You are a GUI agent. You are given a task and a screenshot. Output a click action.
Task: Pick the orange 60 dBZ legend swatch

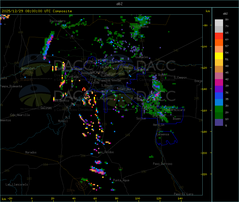click(x=219, y=43)
